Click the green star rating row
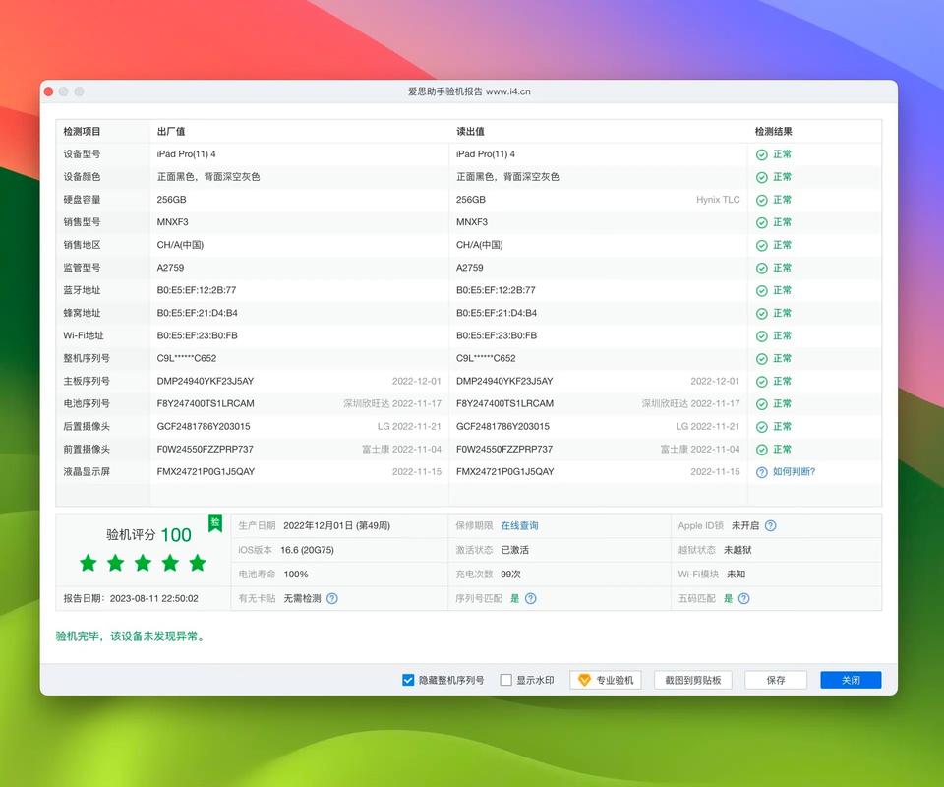 (x=143, y=563)
